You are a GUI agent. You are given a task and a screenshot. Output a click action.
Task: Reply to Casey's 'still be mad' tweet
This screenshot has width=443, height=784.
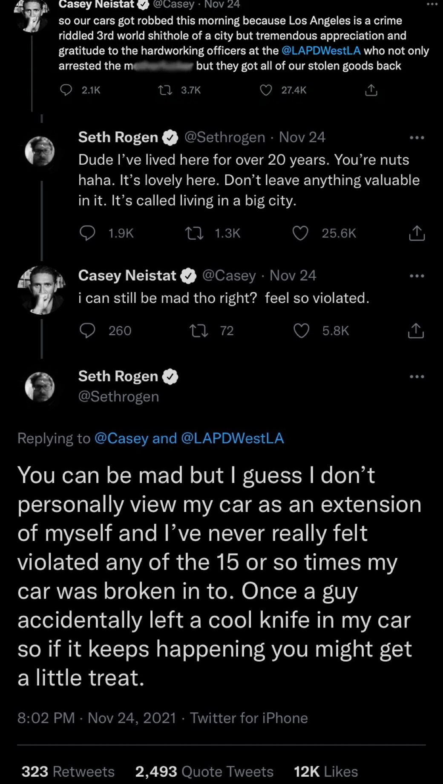point(88,331)
